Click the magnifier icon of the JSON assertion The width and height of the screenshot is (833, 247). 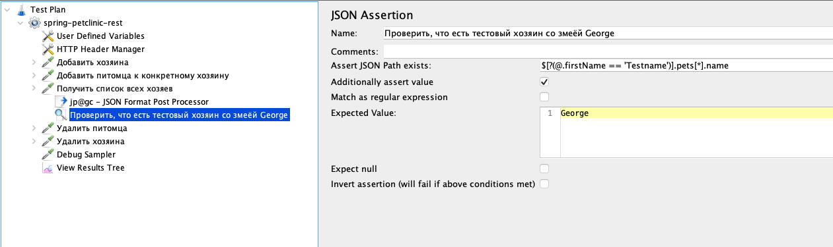point(61,115)
